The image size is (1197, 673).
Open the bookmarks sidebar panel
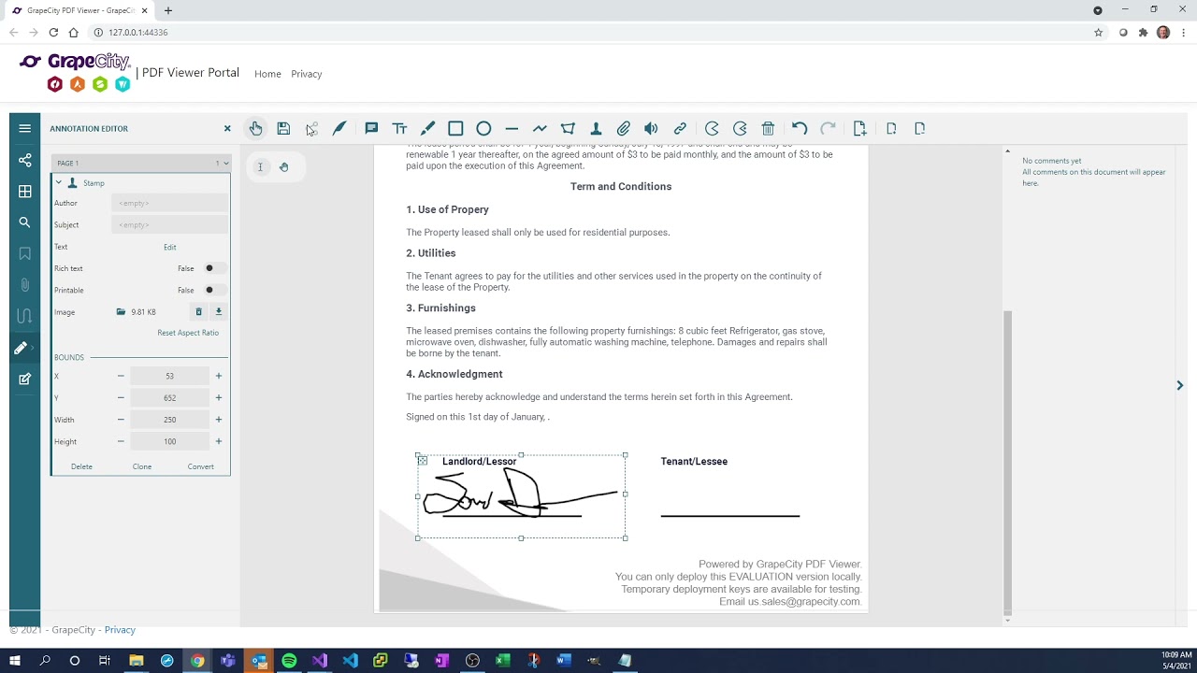click(25, 254)
